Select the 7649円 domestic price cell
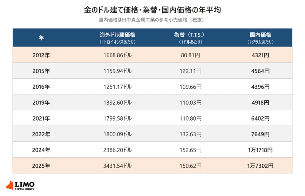The width and height of the screenshot is (305, 196). [260, 134]
